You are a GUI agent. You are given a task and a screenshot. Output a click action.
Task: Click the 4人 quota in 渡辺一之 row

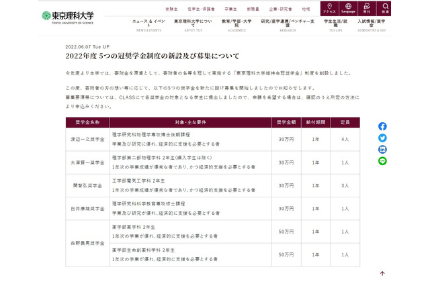(345, 140)
